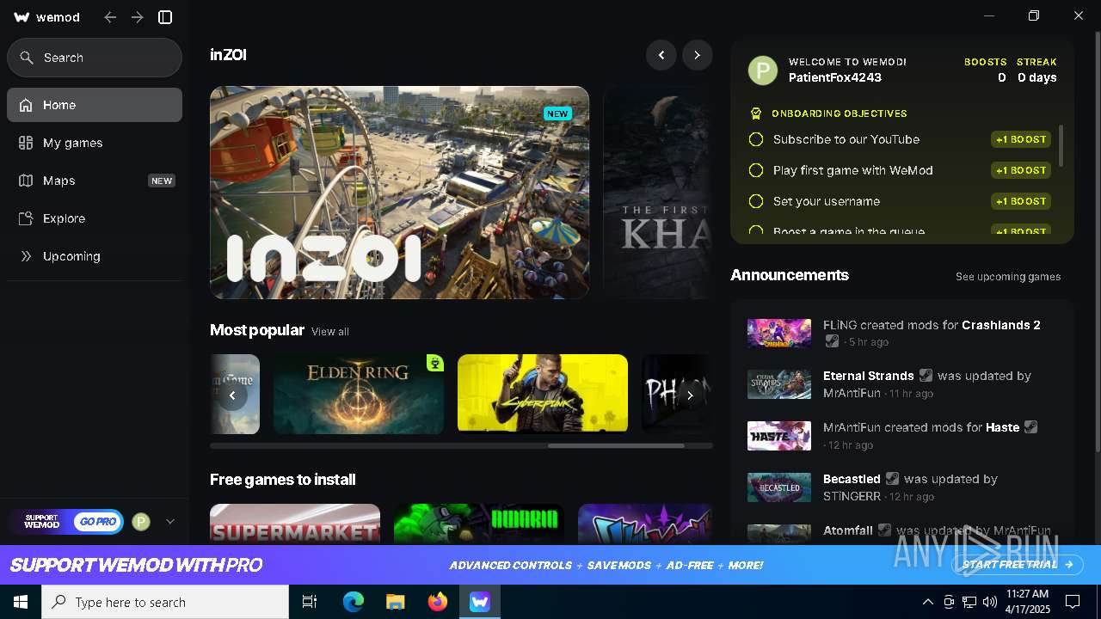Click the Windows taskbar search box

(x=165, y=602)
